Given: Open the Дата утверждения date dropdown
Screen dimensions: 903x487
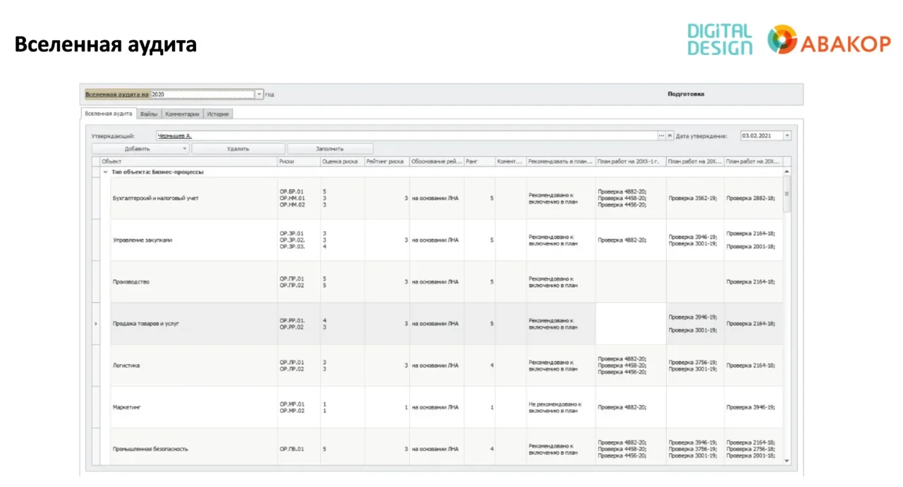Looking at the screenshot, I should [x=787, y=136].
